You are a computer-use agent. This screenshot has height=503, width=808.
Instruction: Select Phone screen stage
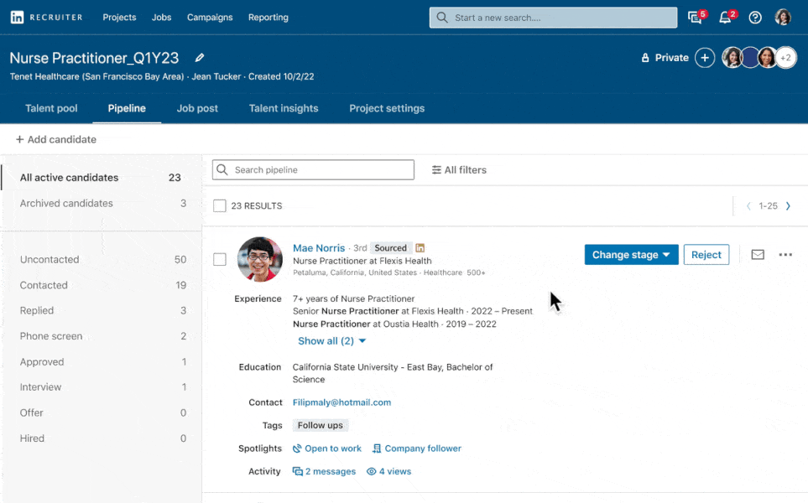tap(103, 336)
